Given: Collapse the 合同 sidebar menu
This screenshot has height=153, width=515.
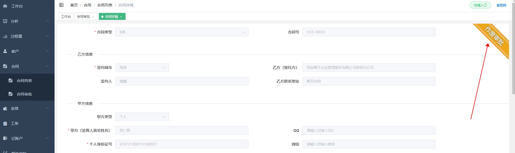Looking at the screenshot, I should tap(27, 66).
